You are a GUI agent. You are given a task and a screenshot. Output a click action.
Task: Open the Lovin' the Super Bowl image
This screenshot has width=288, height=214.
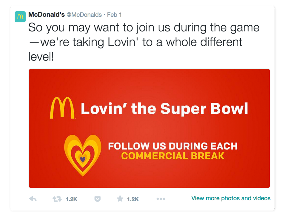(149, 128)
